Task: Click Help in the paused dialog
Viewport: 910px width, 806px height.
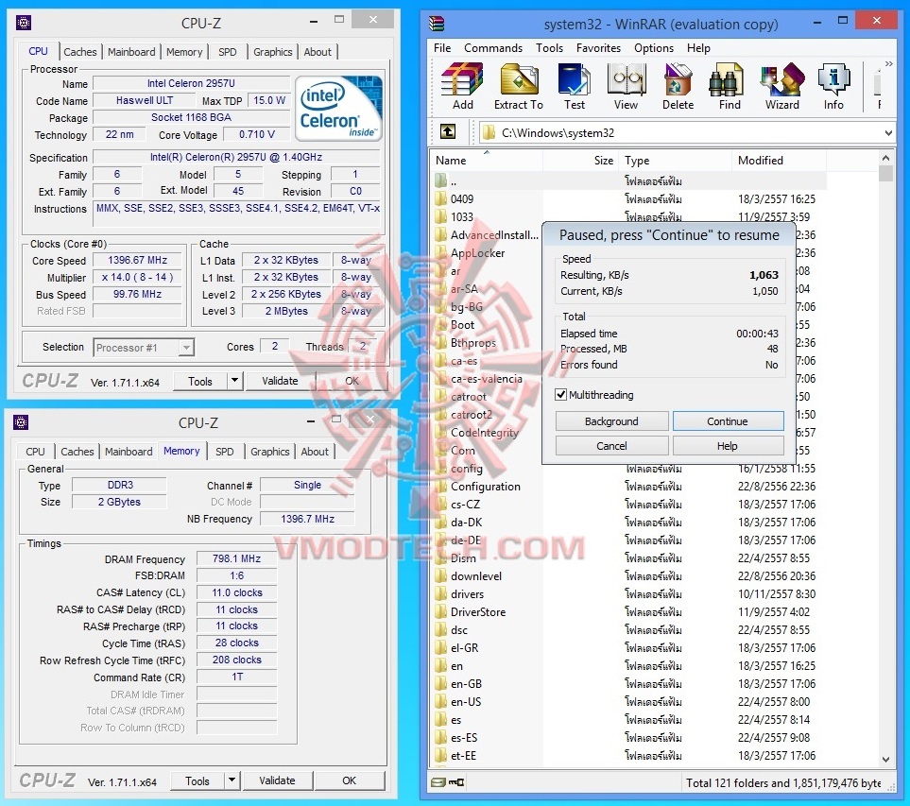Action: [728, 446]
